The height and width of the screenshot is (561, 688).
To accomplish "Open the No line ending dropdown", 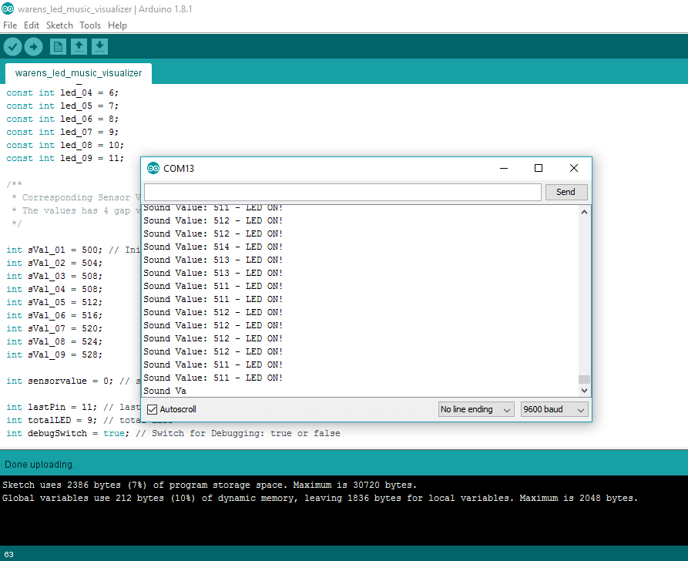I will [476, 409].
